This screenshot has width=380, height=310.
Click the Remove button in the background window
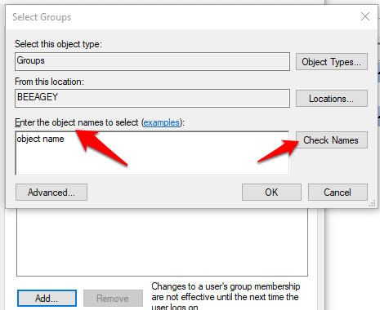tap(113, 299)
